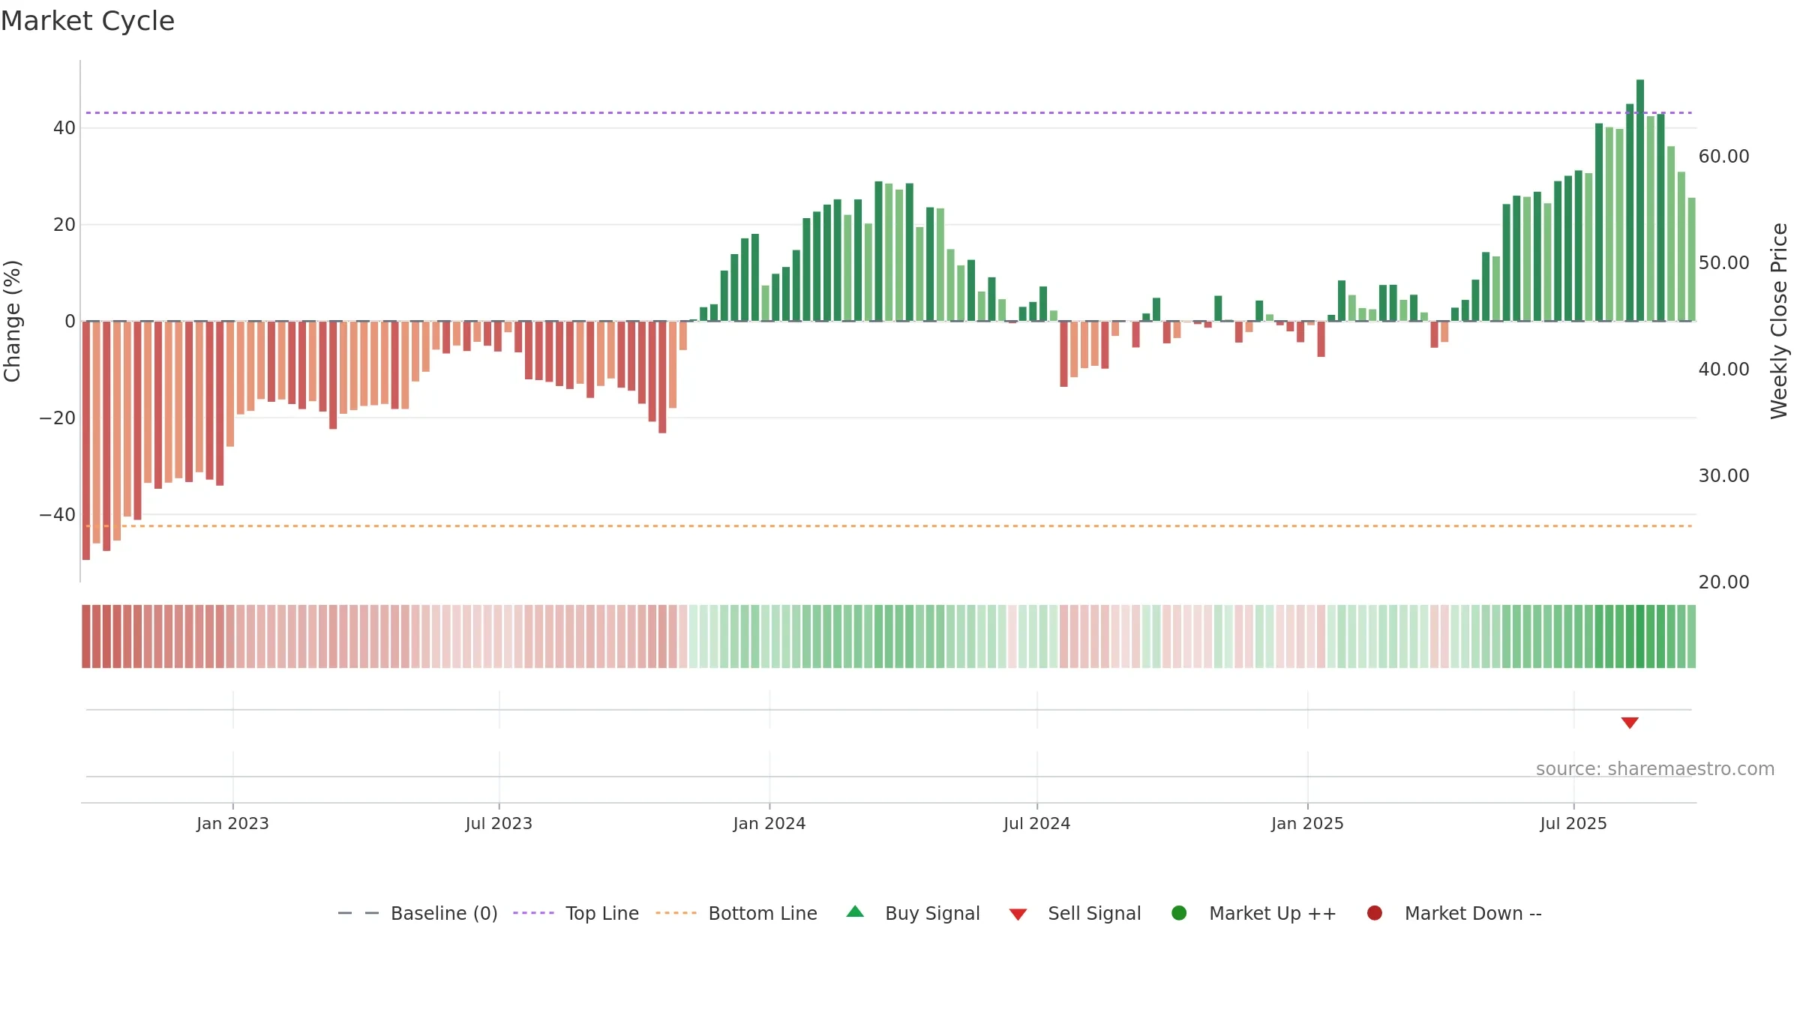Click the Jul 2025 axis label
The image size is (1800, 1012).
pos(1573,824)
